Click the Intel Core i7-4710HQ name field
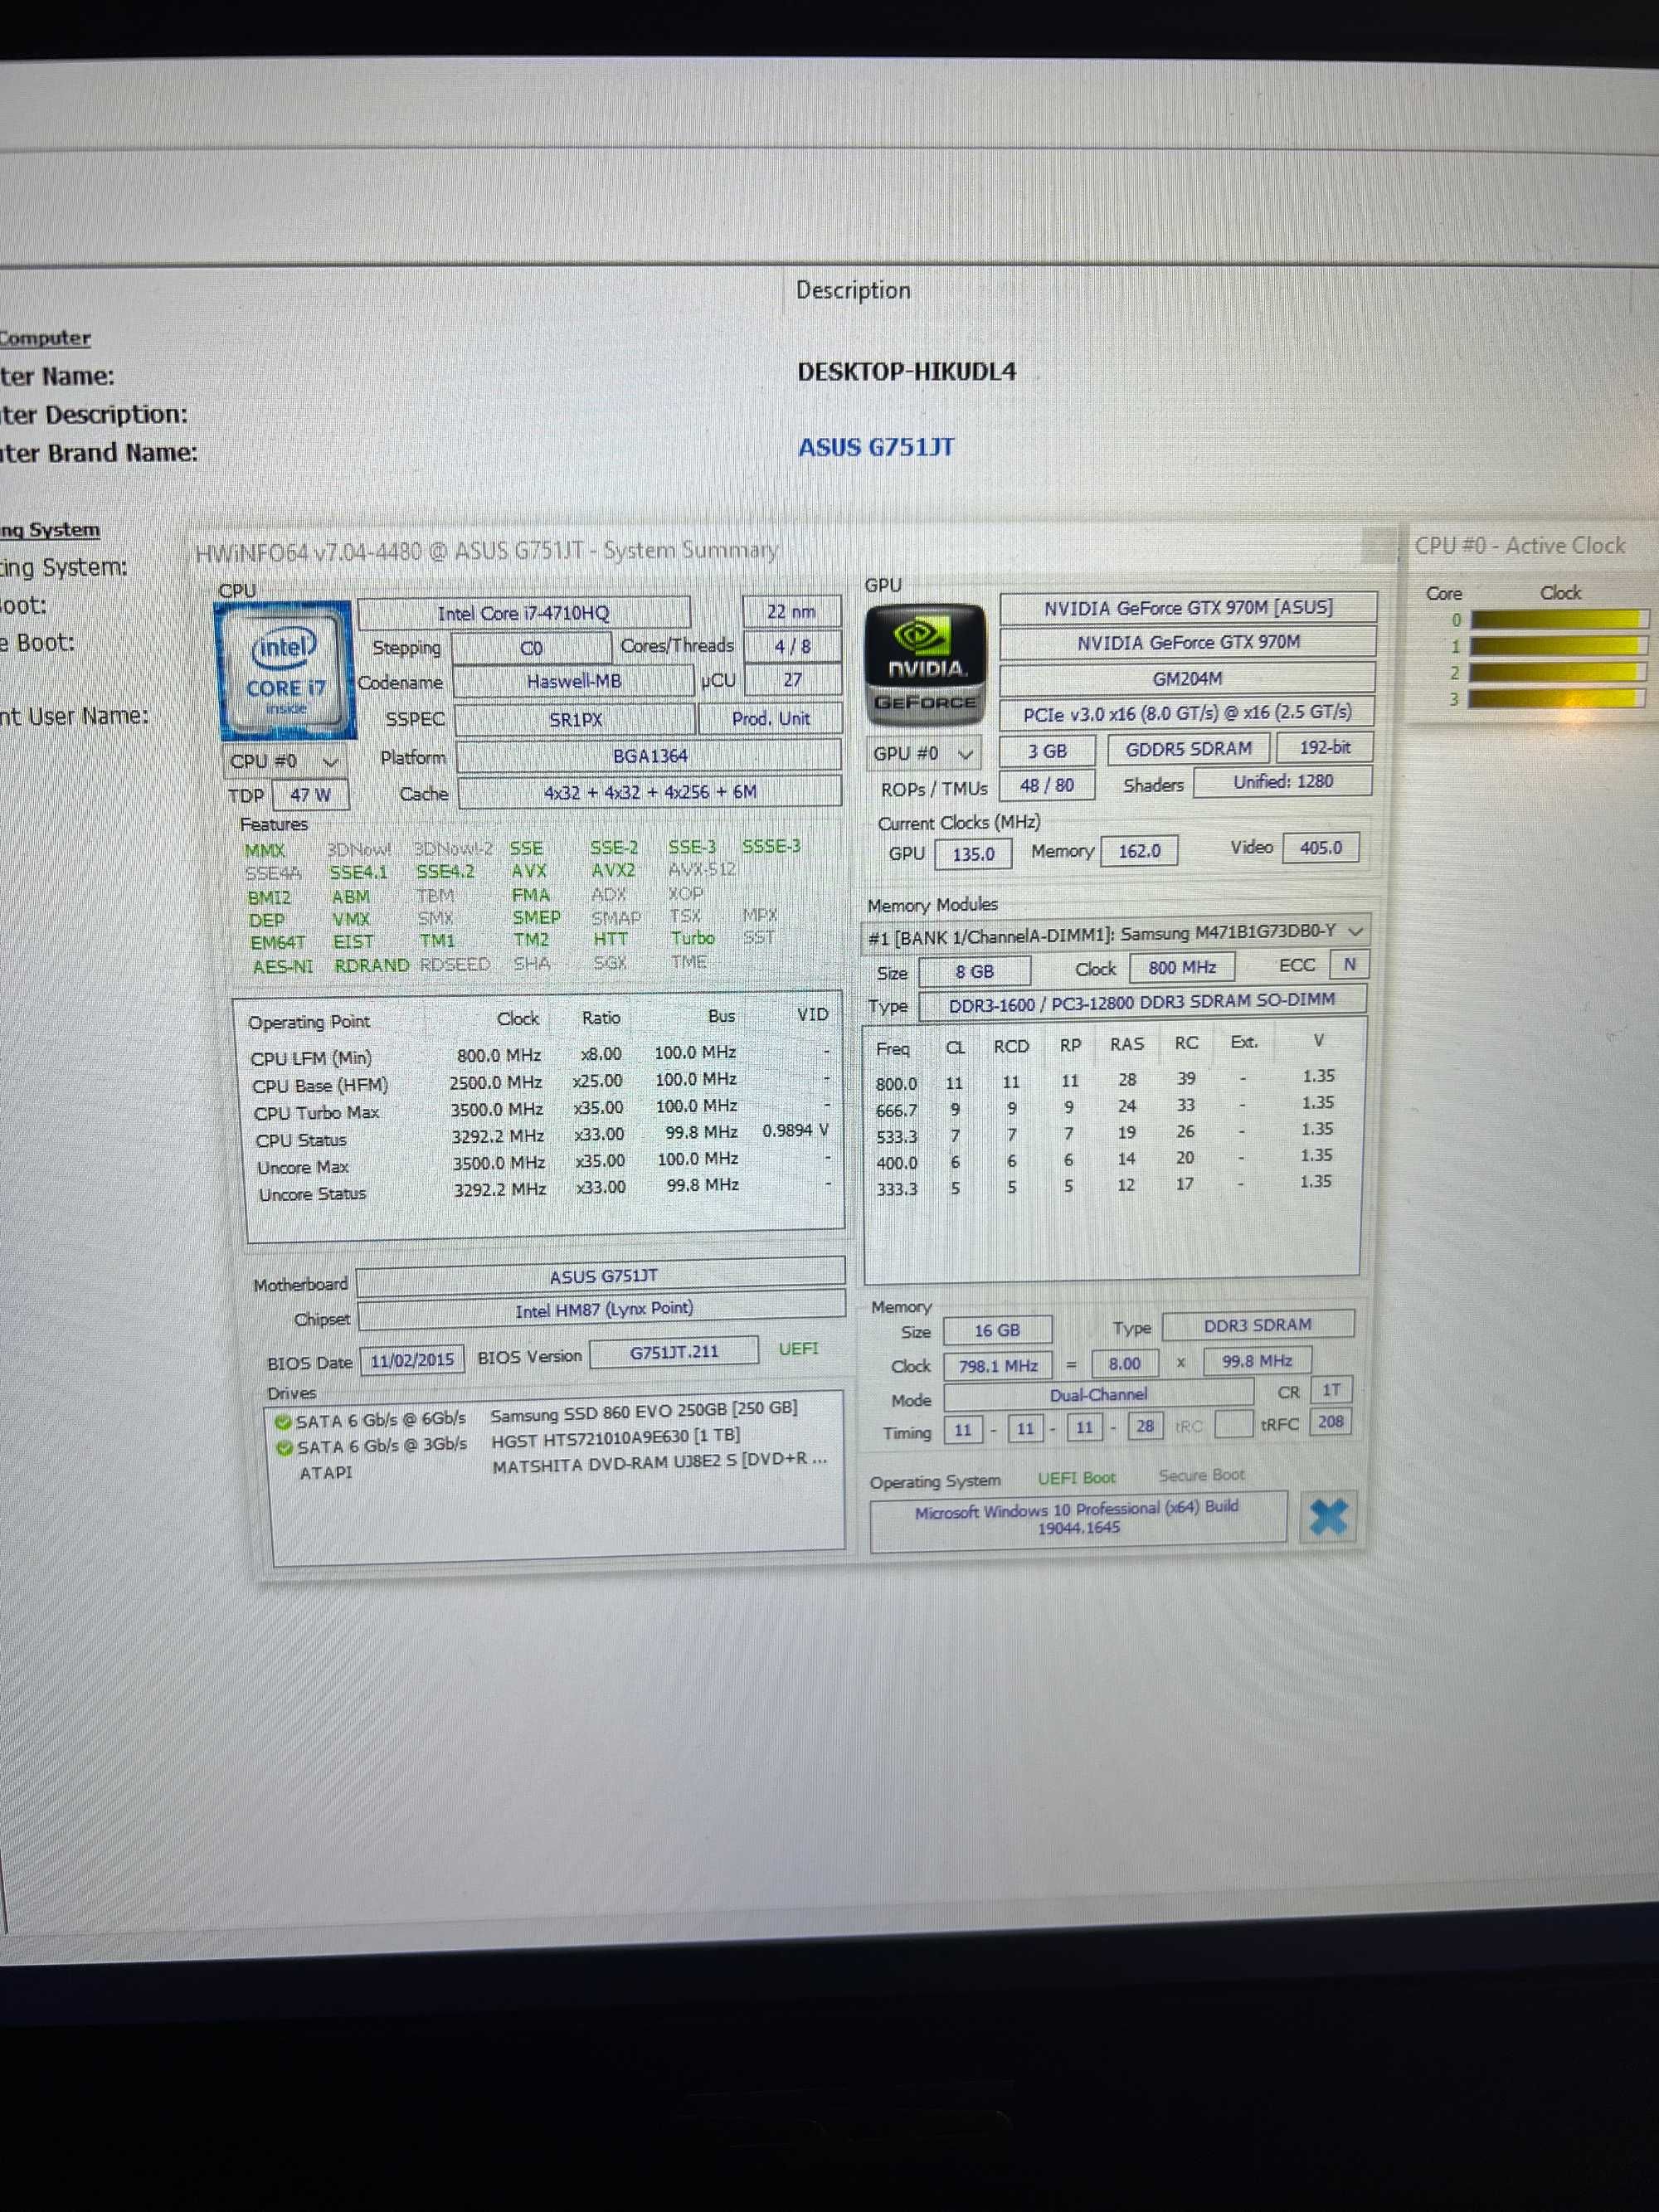The height and width of the screenshot is (2212, 1659). point(523,613)
